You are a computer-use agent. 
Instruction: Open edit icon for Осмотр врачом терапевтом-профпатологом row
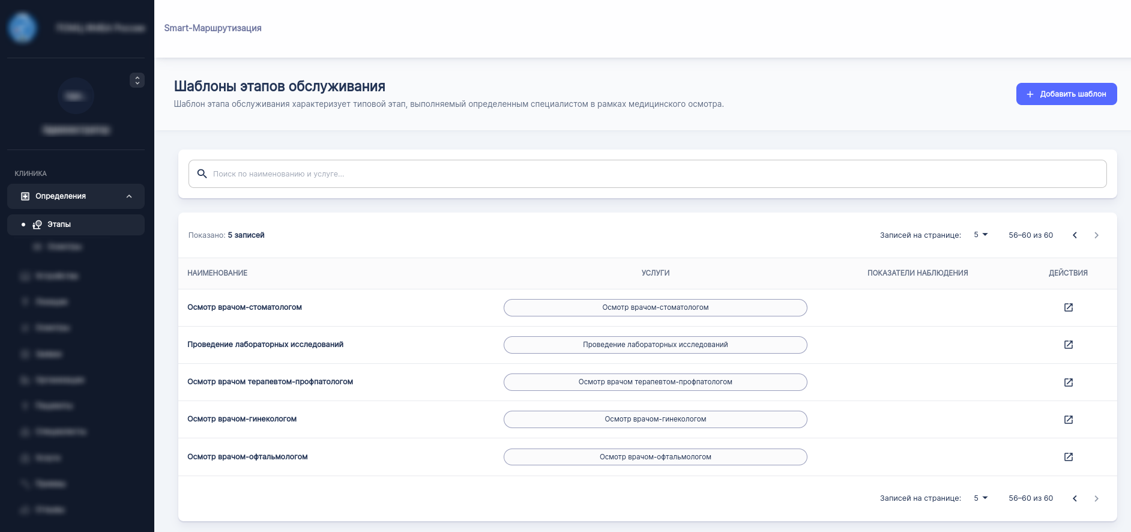[x=1068, y=382]
